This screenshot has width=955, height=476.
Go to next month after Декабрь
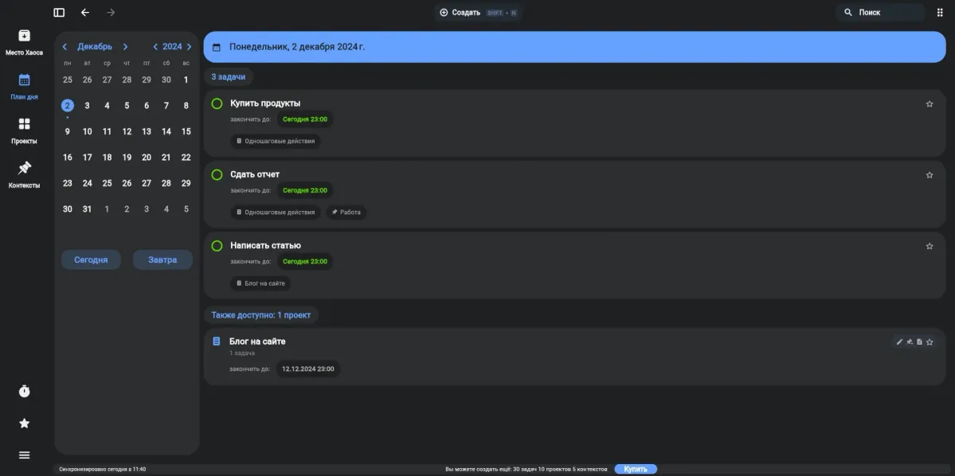(x=125, y=47)
